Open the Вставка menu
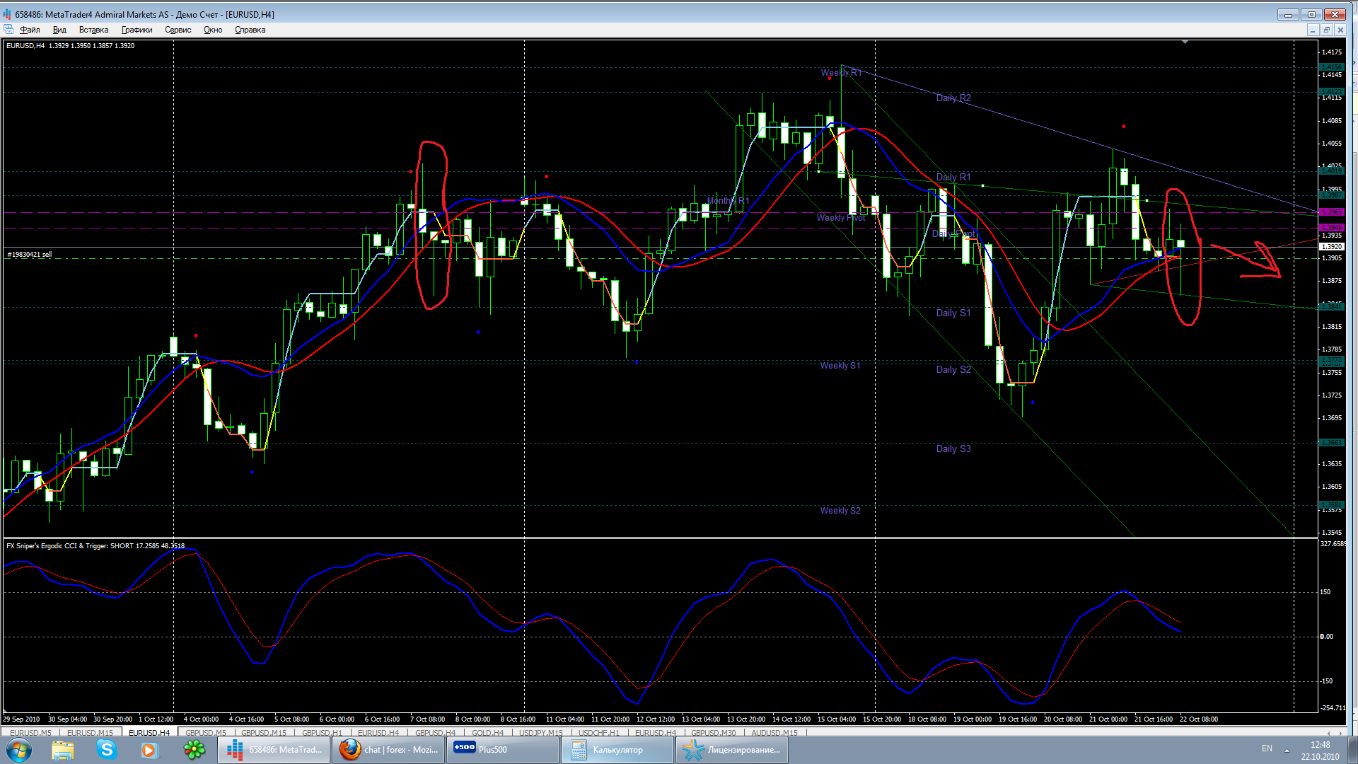 (x=93, y=30)
